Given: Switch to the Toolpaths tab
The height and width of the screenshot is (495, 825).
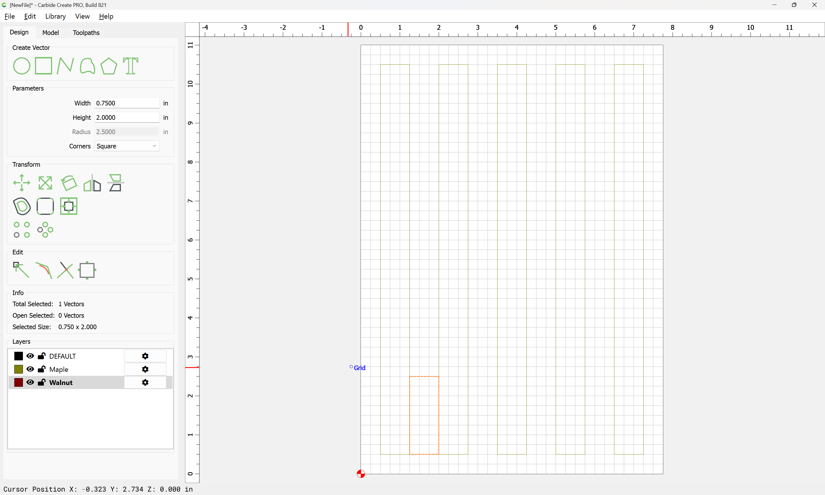Looking at the screenshot, I should click(86, 32).
